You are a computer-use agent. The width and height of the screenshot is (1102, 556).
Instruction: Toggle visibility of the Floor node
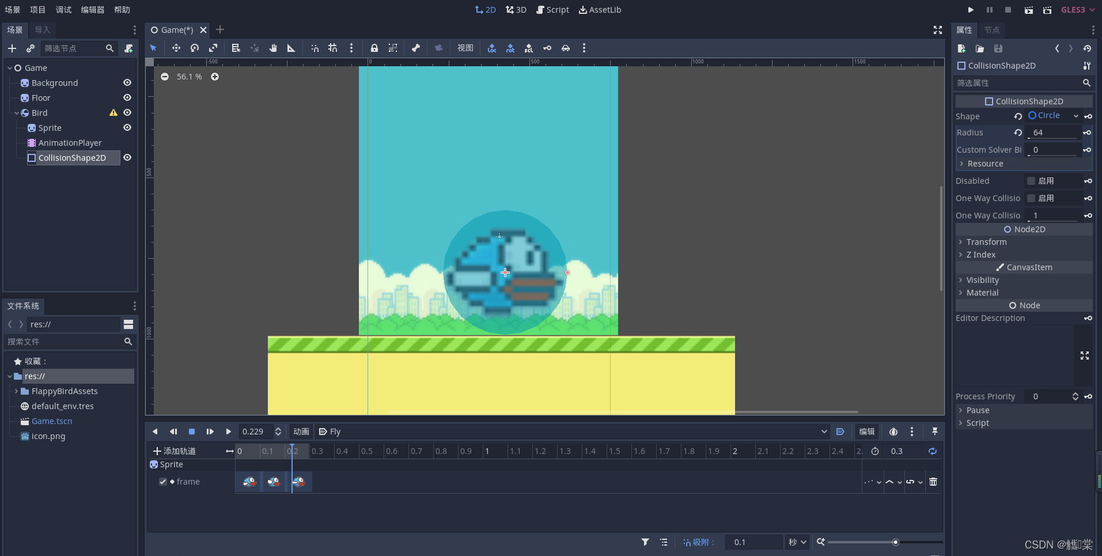coord(127,98)
